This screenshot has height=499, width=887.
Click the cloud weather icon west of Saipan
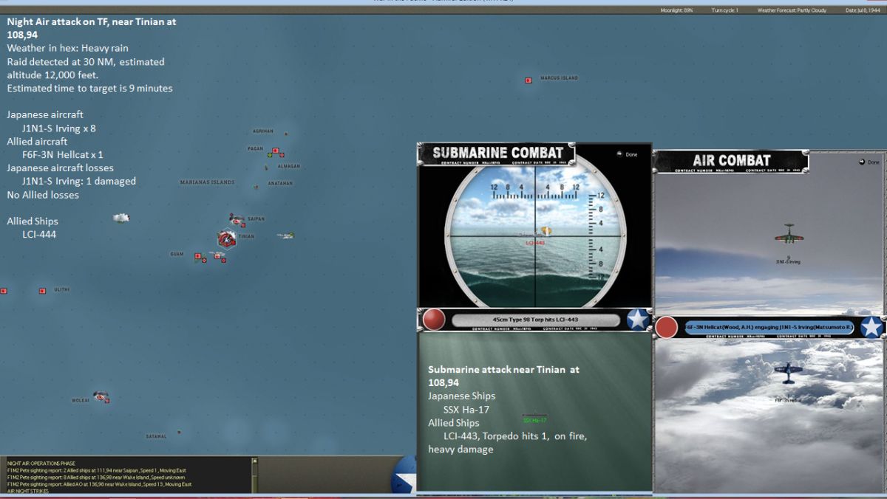click(120, 218)
